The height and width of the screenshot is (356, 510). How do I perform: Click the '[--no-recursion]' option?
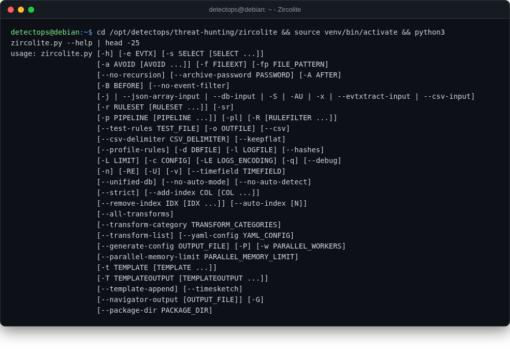click(131, 75)
